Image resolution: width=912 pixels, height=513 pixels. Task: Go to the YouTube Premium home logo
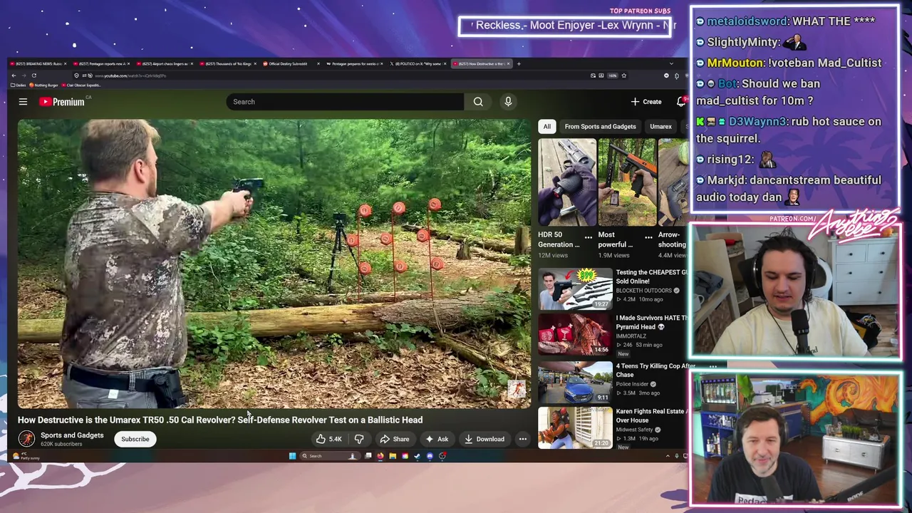tap(62, 102)
